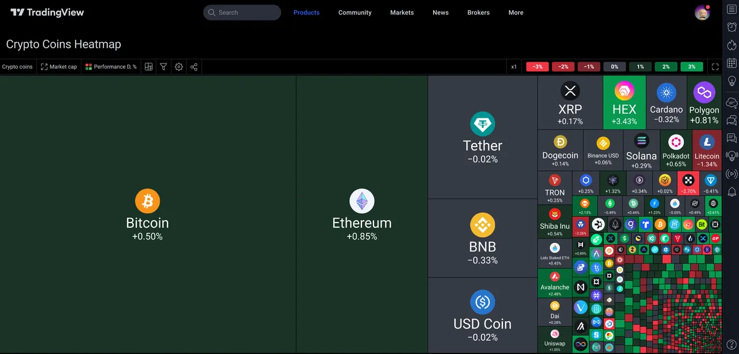This screenshot has height=354, width=739.
Task: Click the TradingView logo
Action: pyautogui.click(x=47, y=12)
